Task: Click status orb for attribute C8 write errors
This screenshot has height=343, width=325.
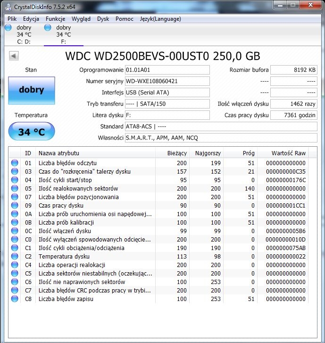Action: tap(15, 299)
